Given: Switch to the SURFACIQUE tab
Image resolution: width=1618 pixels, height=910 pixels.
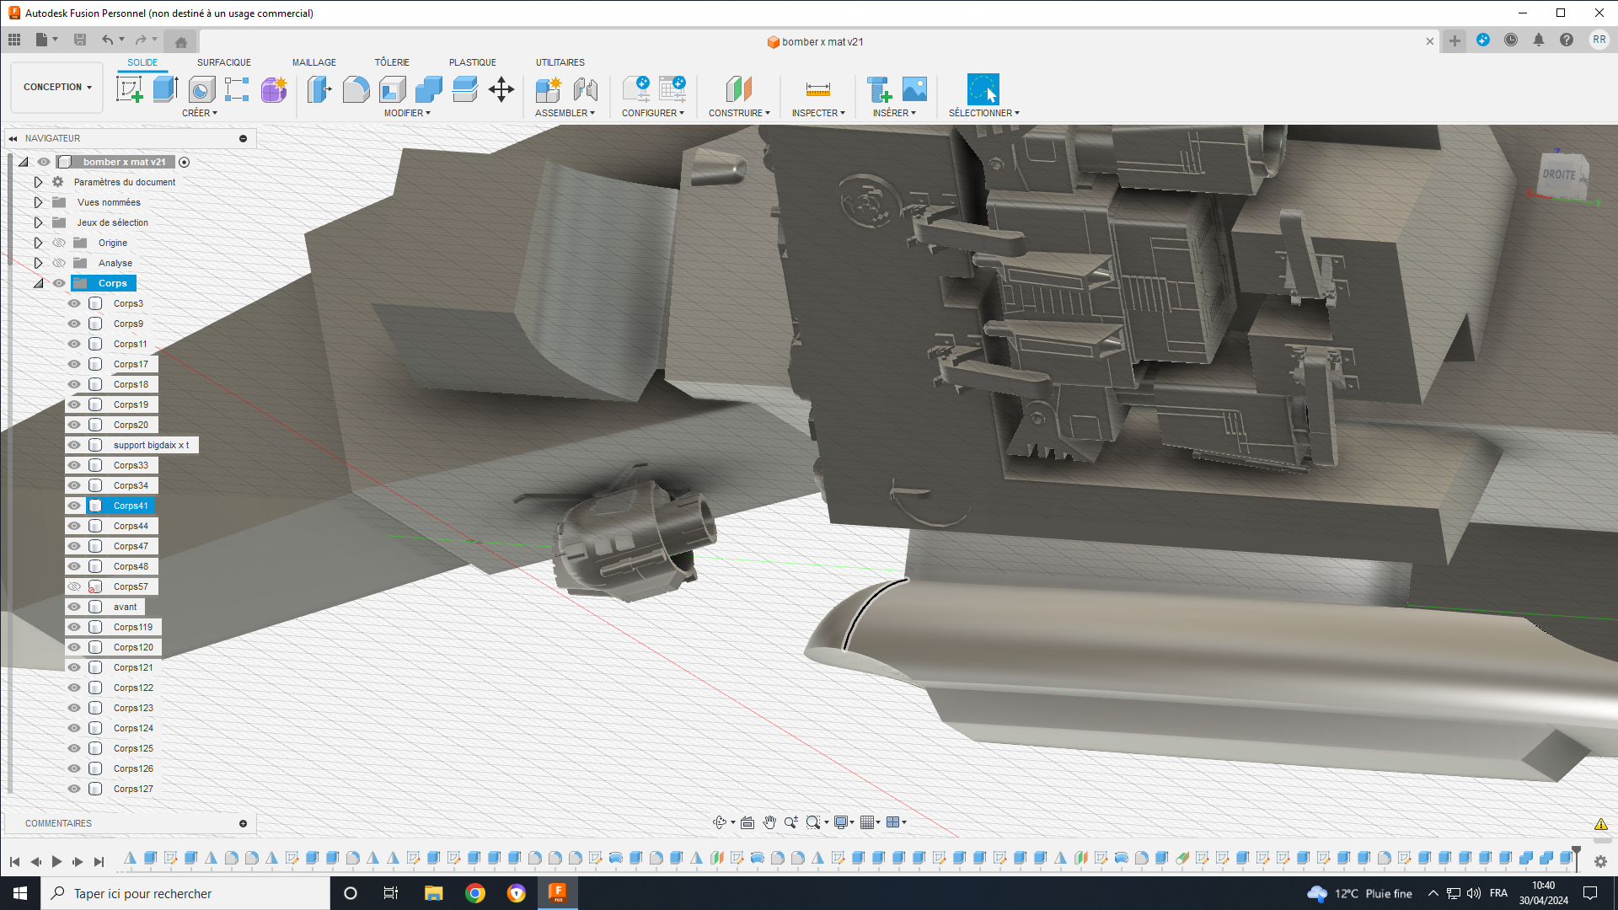Looking at the screenshot, I should tap(223, 62).
